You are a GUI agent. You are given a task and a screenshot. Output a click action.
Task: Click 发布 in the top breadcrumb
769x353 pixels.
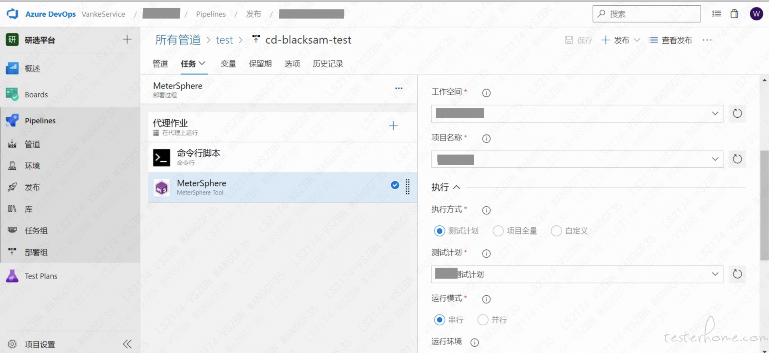pos(254,14)
